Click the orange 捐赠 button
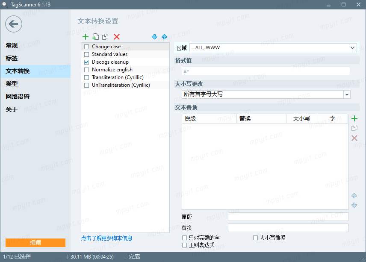This screenshot has width=366, height=262. [35, 243]
